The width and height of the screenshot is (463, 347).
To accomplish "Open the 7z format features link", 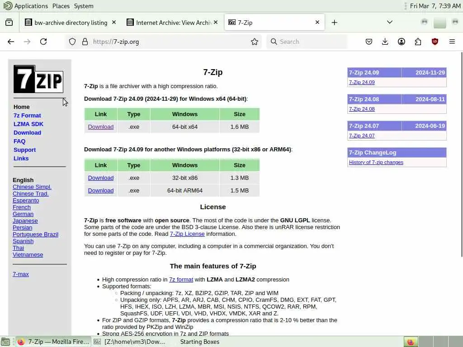I will click(181, 279).
